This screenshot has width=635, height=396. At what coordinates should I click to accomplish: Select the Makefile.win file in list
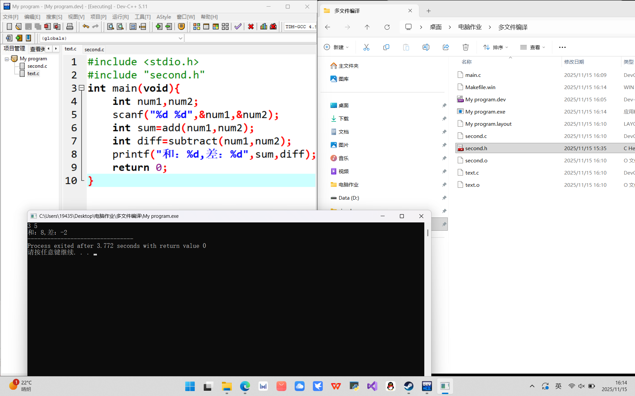tap(480, 87)
